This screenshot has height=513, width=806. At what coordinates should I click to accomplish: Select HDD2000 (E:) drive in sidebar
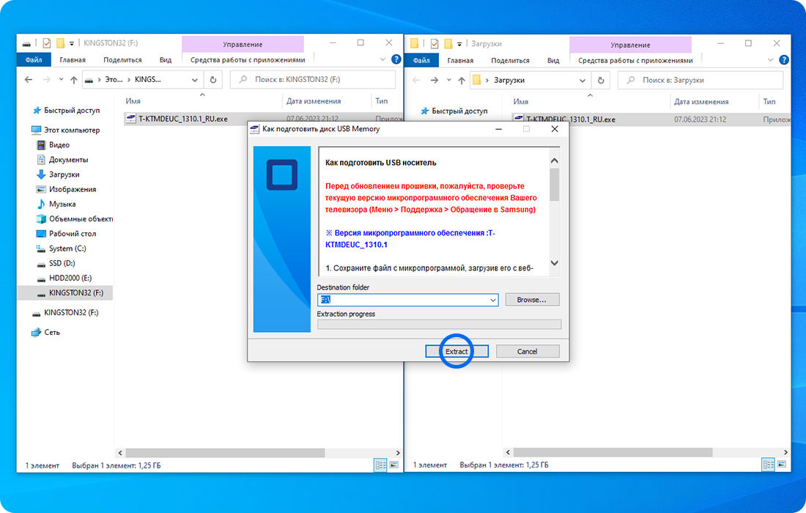(x=64, y=278)
